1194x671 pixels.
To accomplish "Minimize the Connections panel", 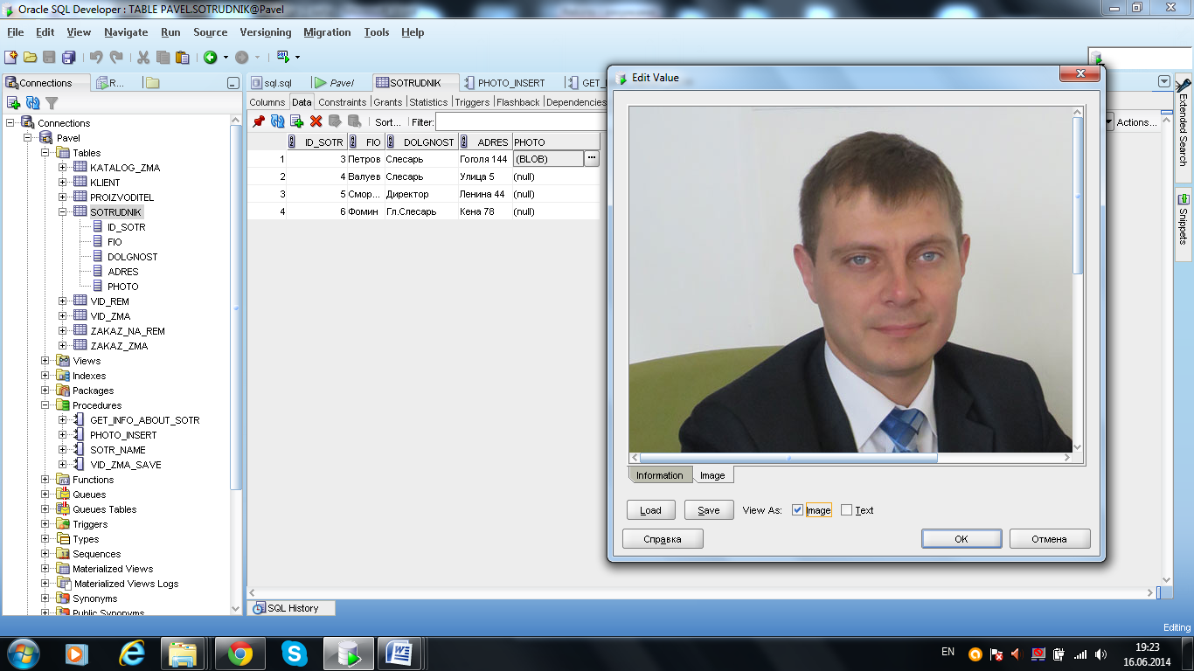I will pyautogui.click(x=233, y=83).
